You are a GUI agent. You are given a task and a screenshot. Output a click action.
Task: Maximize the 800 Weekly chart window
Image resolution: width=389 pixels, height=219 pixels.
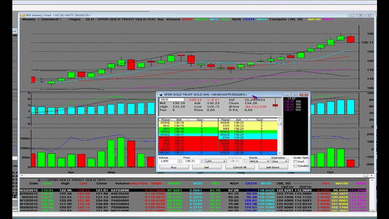tap(361, 15)
